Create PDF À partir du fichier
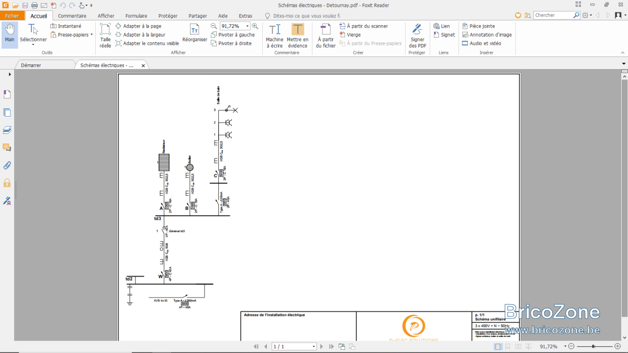This screenshot has width=628, height=353. point(326,35)
